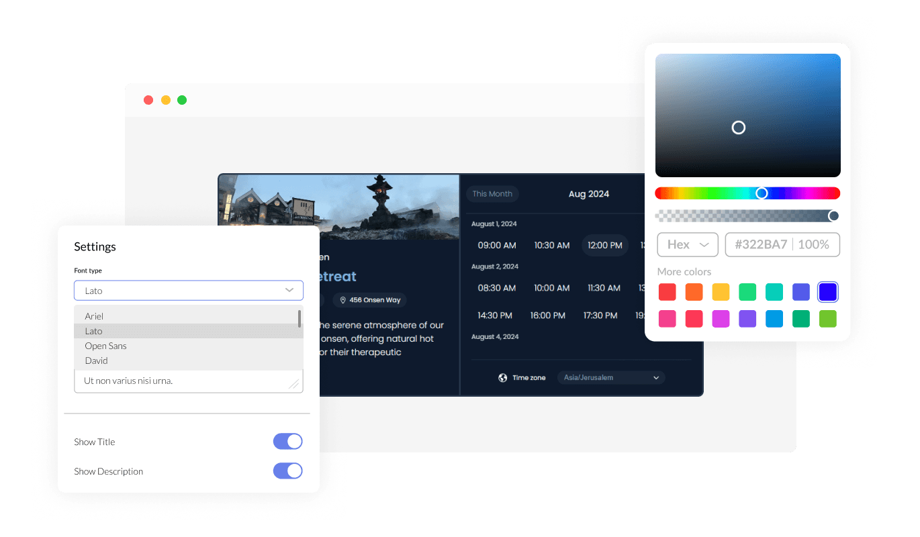Image resolution: width=920 pixels, height=537 pixels.
Task: Book the 10:30 AM slot on August 1
Action: 551,246
